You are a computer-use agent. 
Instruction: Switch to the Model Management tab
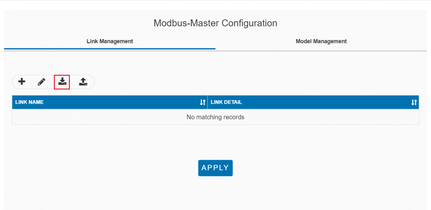[x=321, y=41]
